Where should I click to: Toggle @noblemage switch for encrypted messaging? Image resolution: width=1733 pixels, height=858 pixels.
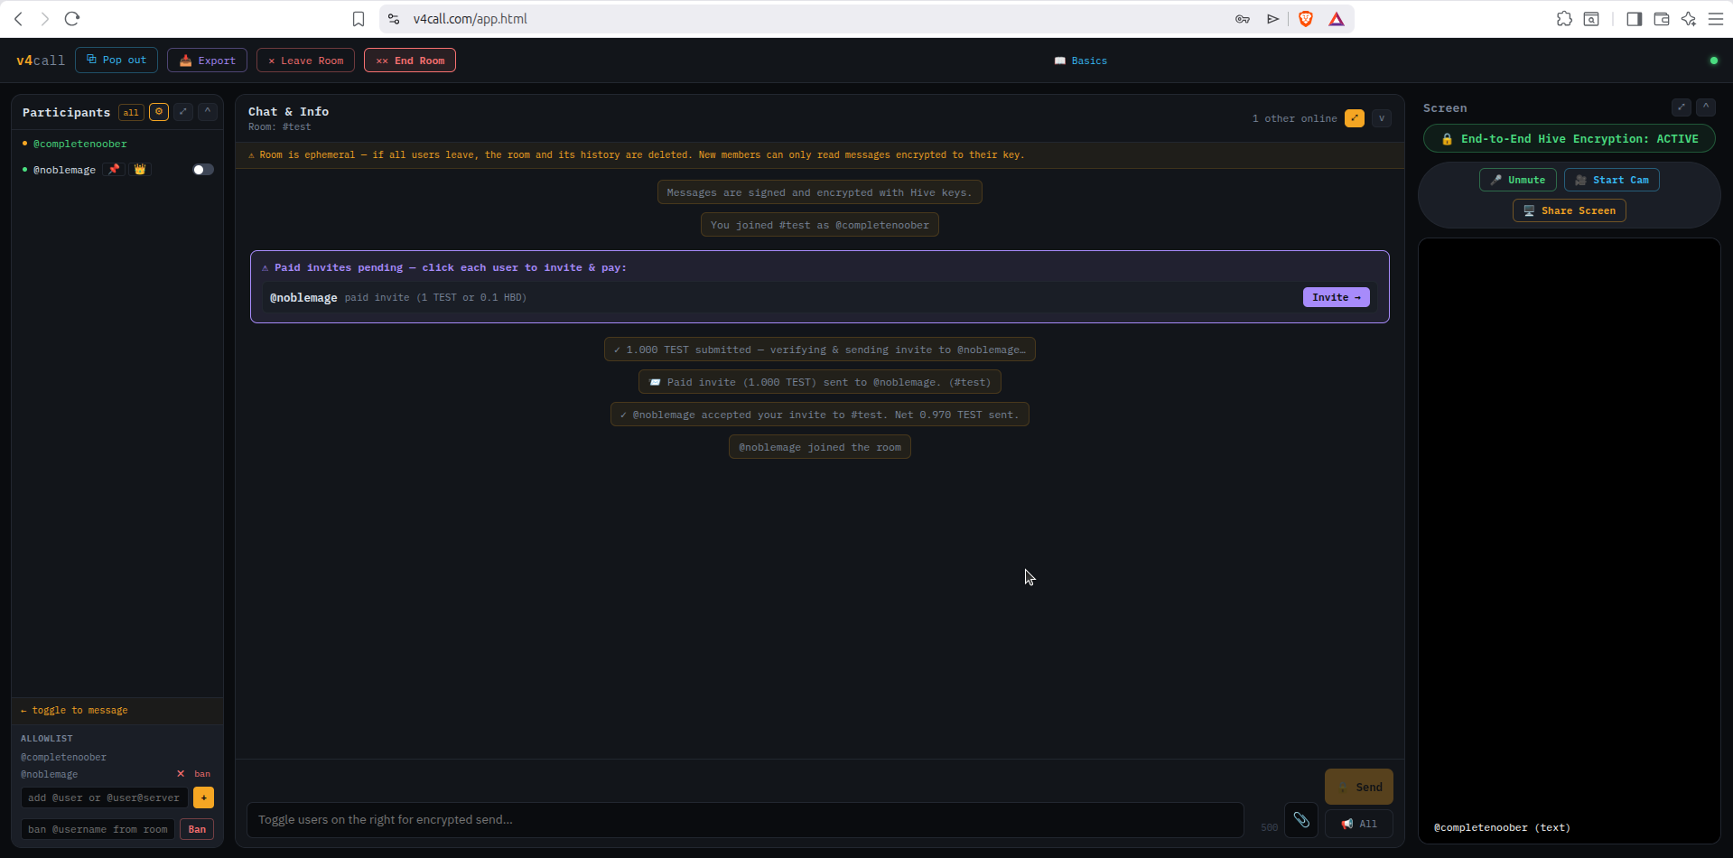pyautogui.click(x=203, y=169)
